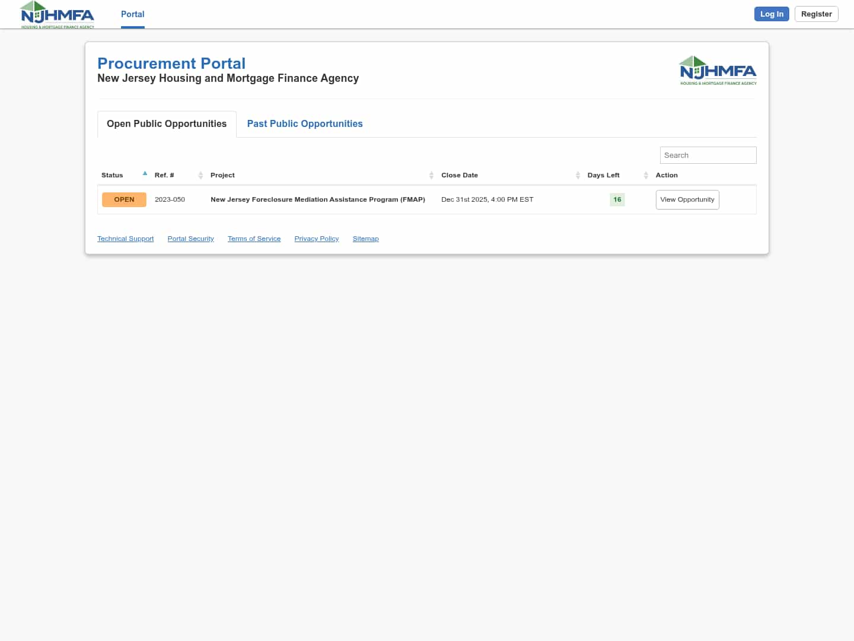View the Privacy Policy
The height and width of the screenshot is (641, 854).
(x=316, y=239)
